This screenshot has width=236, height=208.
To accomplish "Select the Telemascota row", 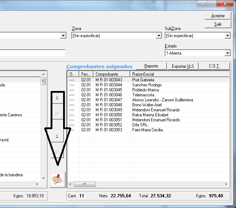I will pyautogui.click(x=143, y=95).
